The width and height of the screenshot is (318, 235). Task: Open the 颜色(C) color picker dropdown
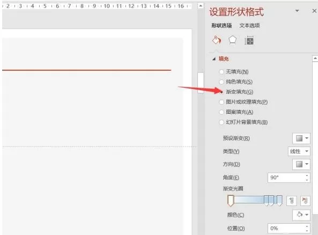(301, 215)
